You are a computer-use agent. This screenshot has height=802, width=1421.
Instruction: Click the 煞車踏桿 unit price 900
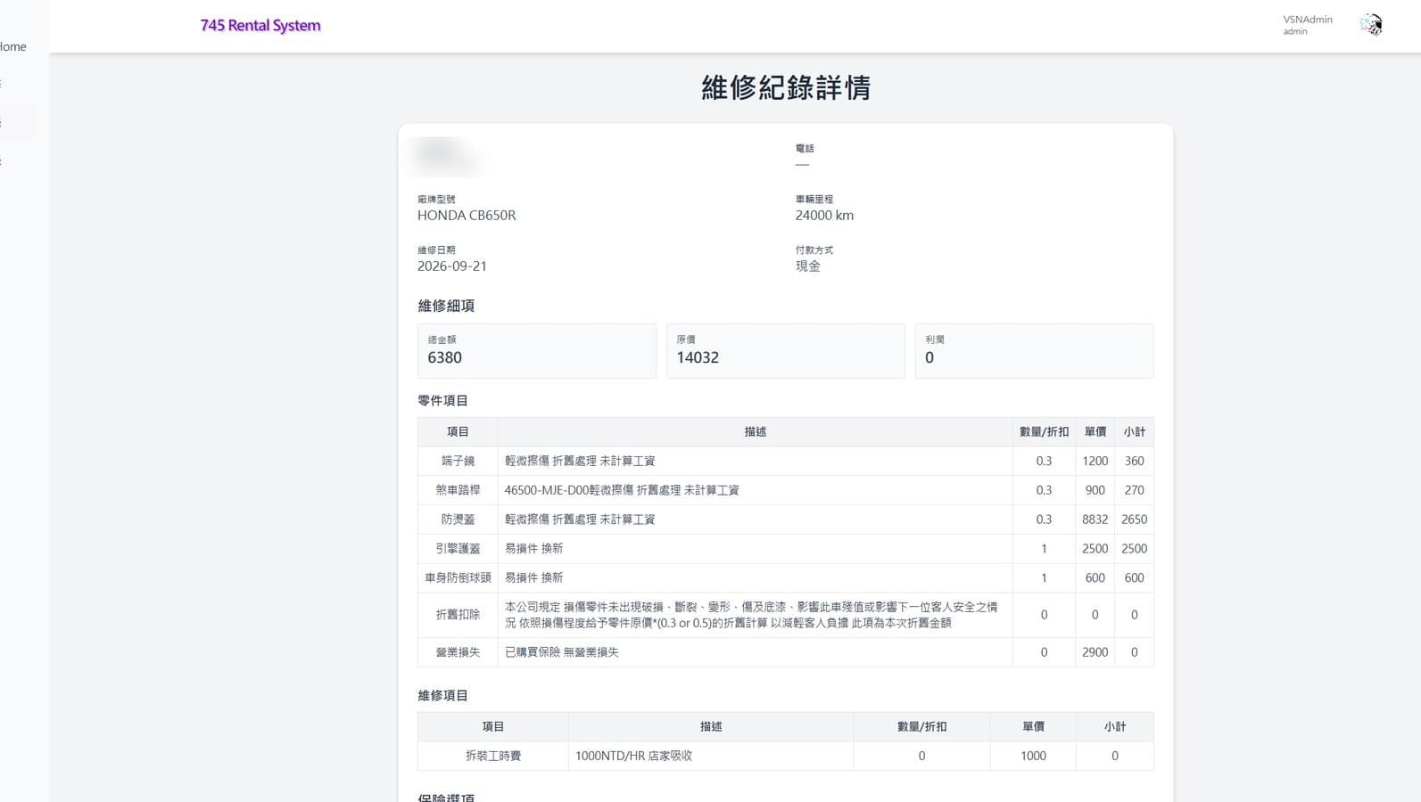[1095, 490]
